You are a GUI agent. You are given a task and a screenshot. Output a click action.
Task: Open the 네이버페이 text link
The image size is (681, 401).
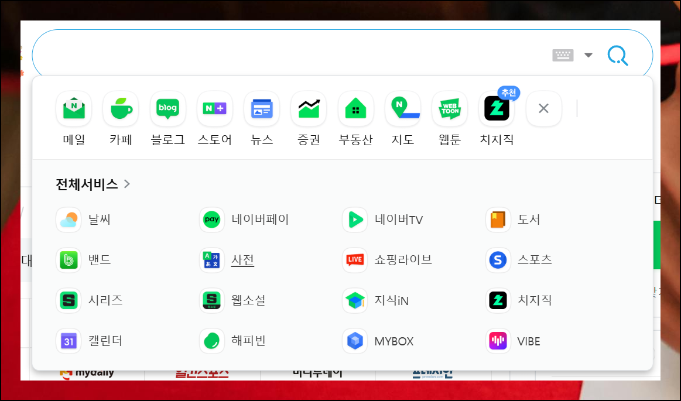click(x=260, y=220)
